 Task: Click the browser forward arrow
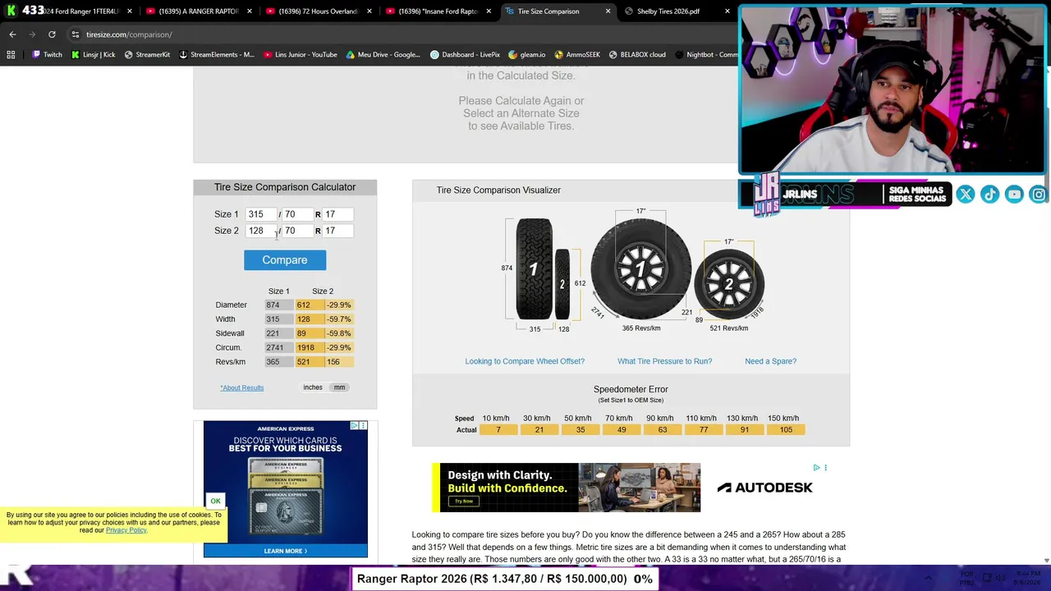click(32, 34)
